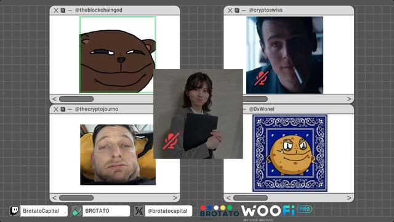The height and width of the screenshot is (222, 394).
Task: Click left scroll arrow in @theblockchaingod window
Action: 54,99
